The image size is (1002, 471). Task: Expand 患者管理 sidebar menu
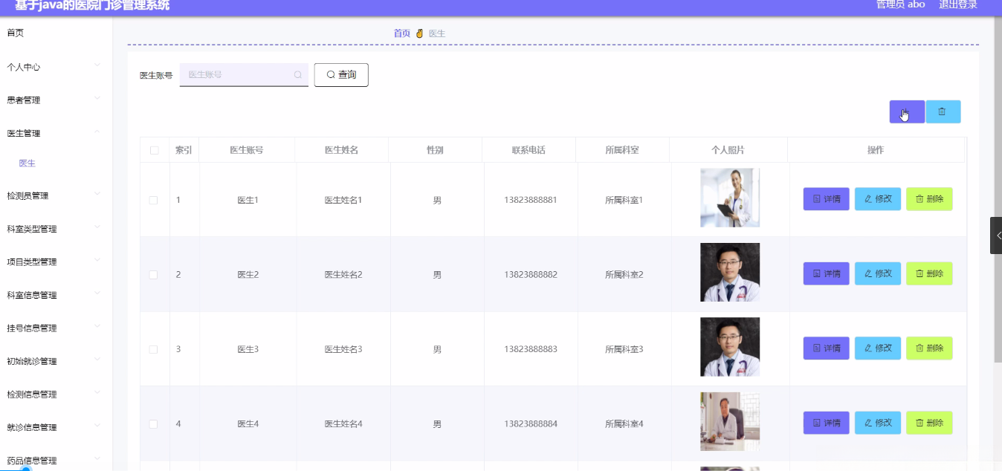pos(56,100)
